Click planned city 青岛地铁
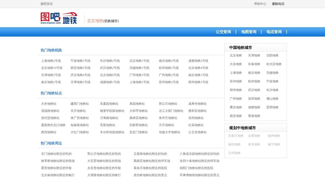Viewport: 325px width, 183px height. click(x=254, y=144)
